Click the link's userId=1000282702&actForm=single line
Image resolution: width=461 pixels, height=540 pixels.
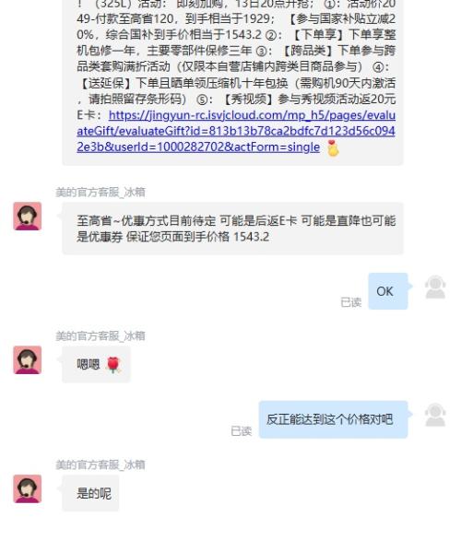198,147
